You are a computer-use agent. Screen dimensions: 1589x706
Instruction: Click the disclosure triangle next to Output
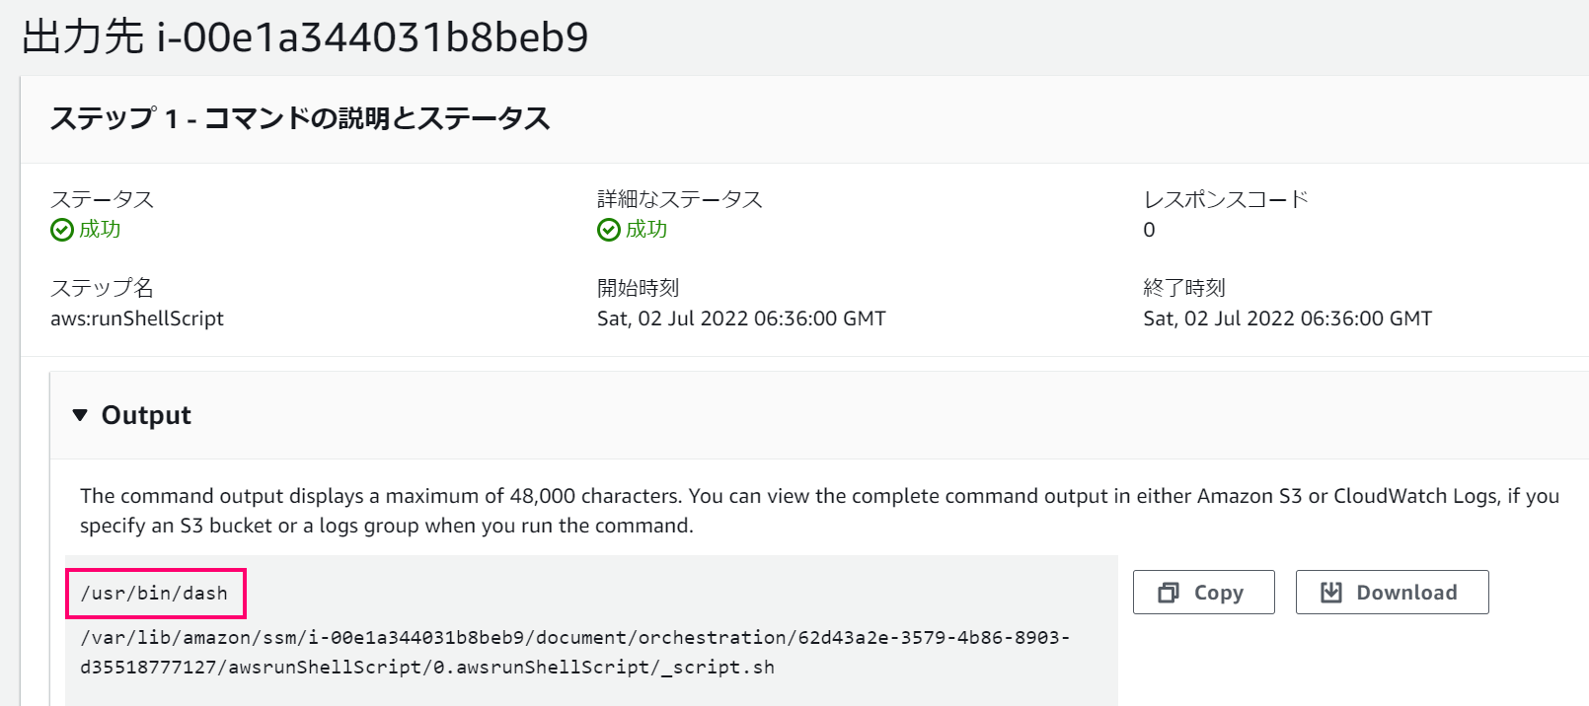click(x=82, y=415)
